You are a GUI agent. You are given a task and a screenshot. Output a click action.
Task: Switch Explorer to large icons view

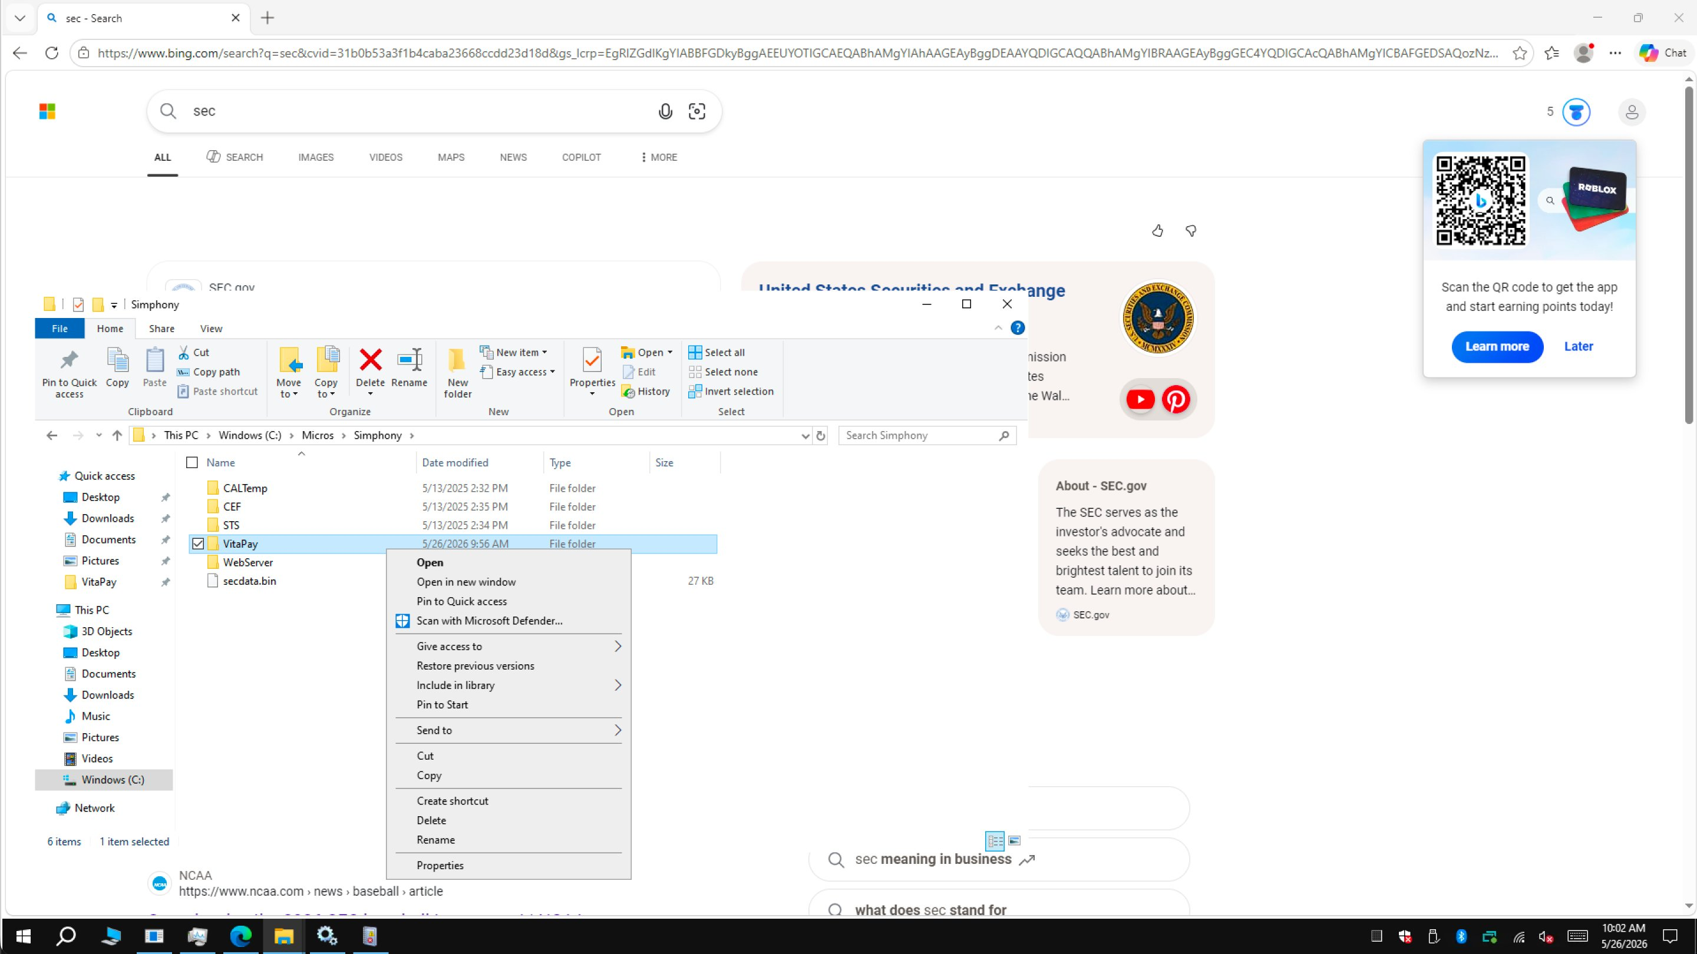coord(1015,841)
